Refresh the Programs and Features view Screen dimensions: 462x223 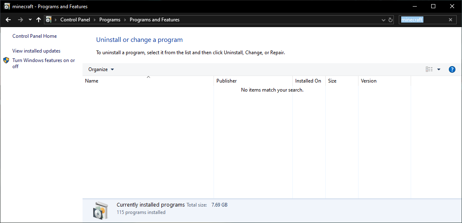pyautogui.click(x=391, y=20)
